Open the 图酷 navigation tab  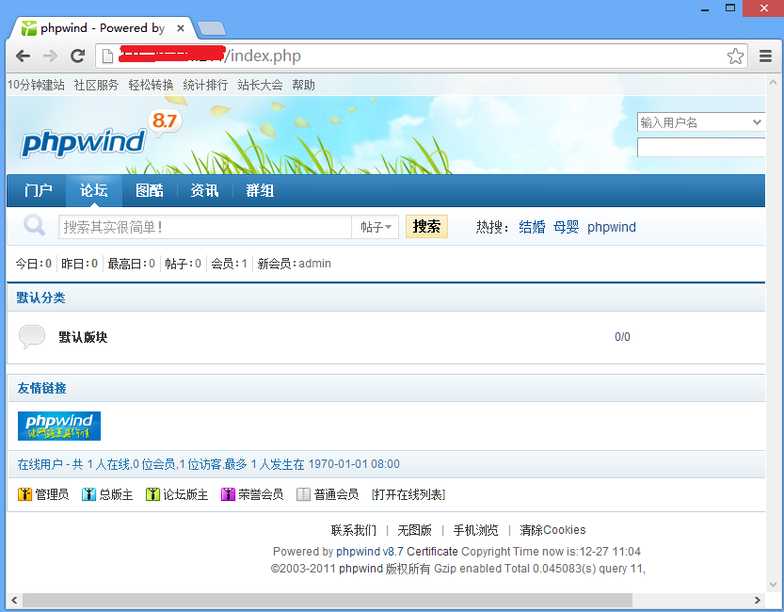[150, 190]
